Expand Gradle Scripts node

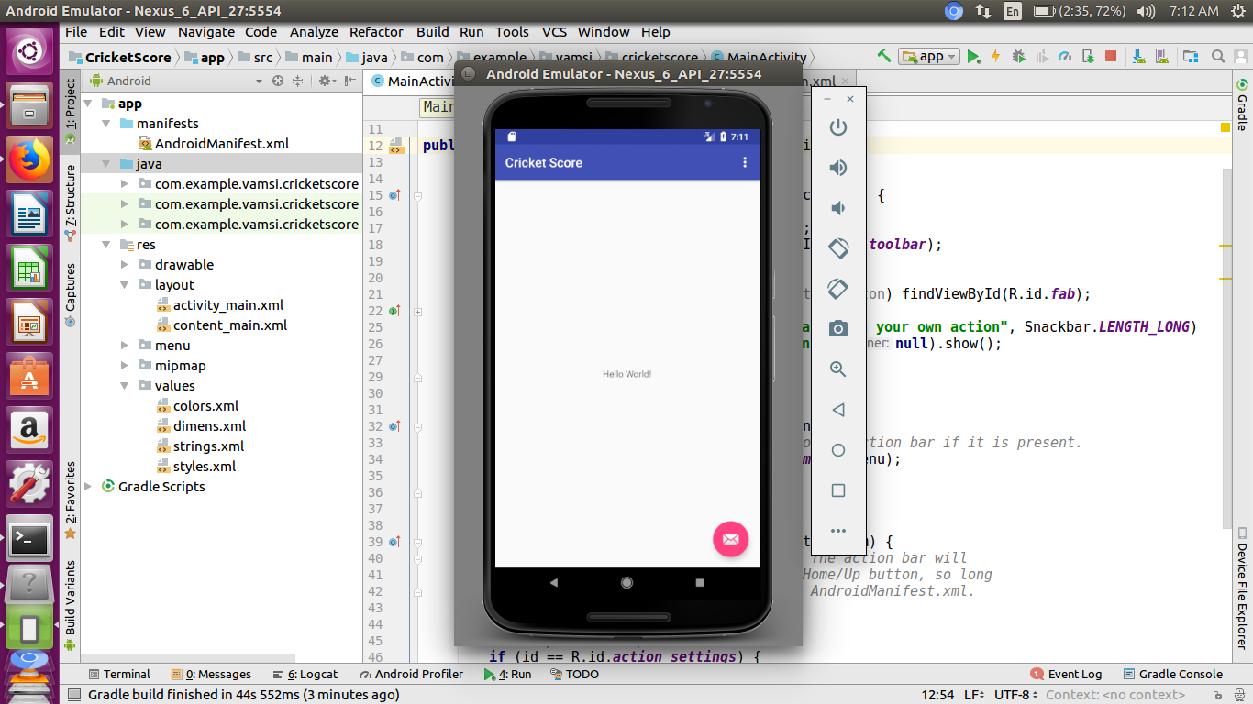[x=88, y=487]
